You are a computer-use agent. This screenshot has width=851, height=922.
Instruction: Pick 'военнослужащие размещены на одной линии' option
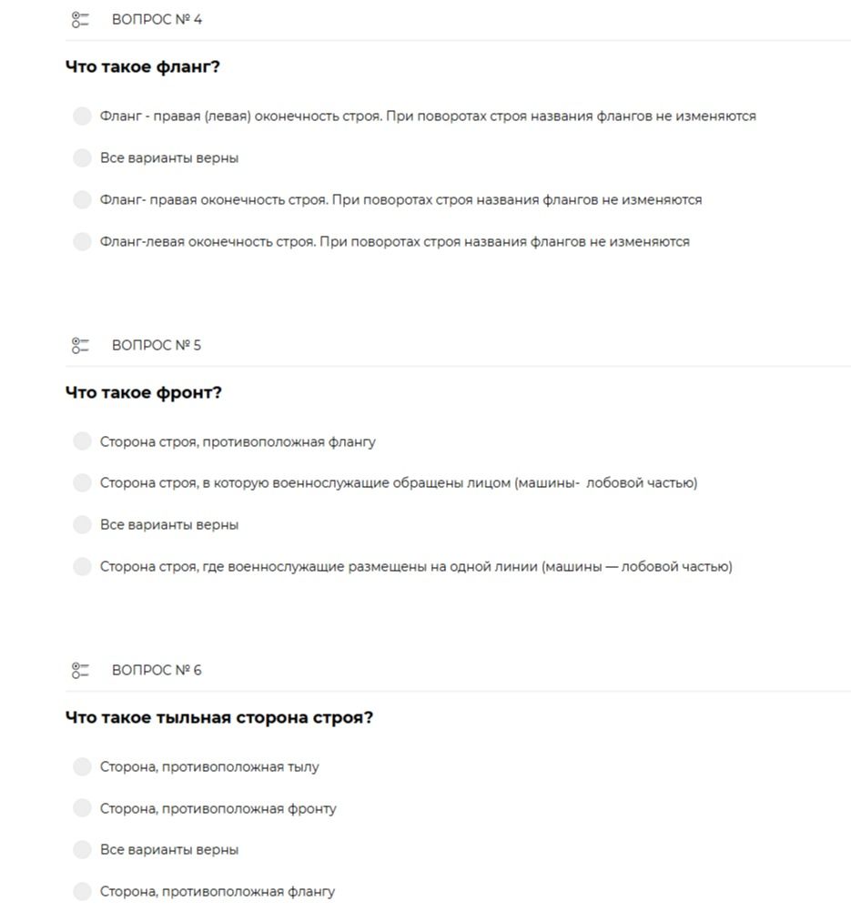[x=82, y=567]
